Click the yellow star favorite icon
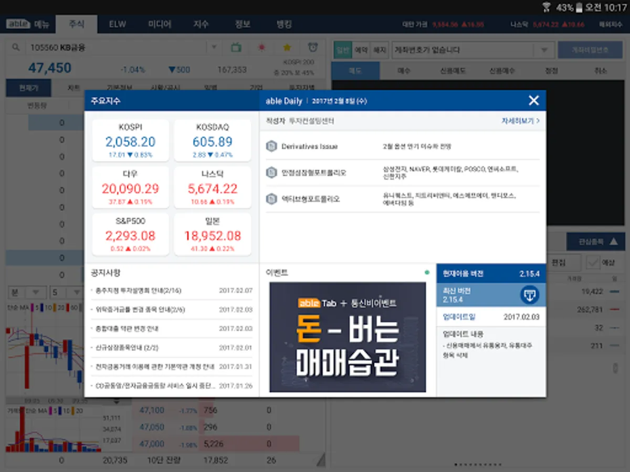 287,47
